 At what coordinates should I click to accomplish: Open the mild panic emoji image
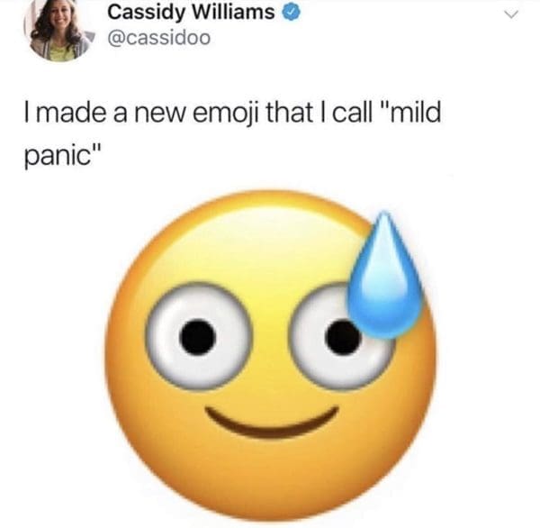tap(270, 355)
